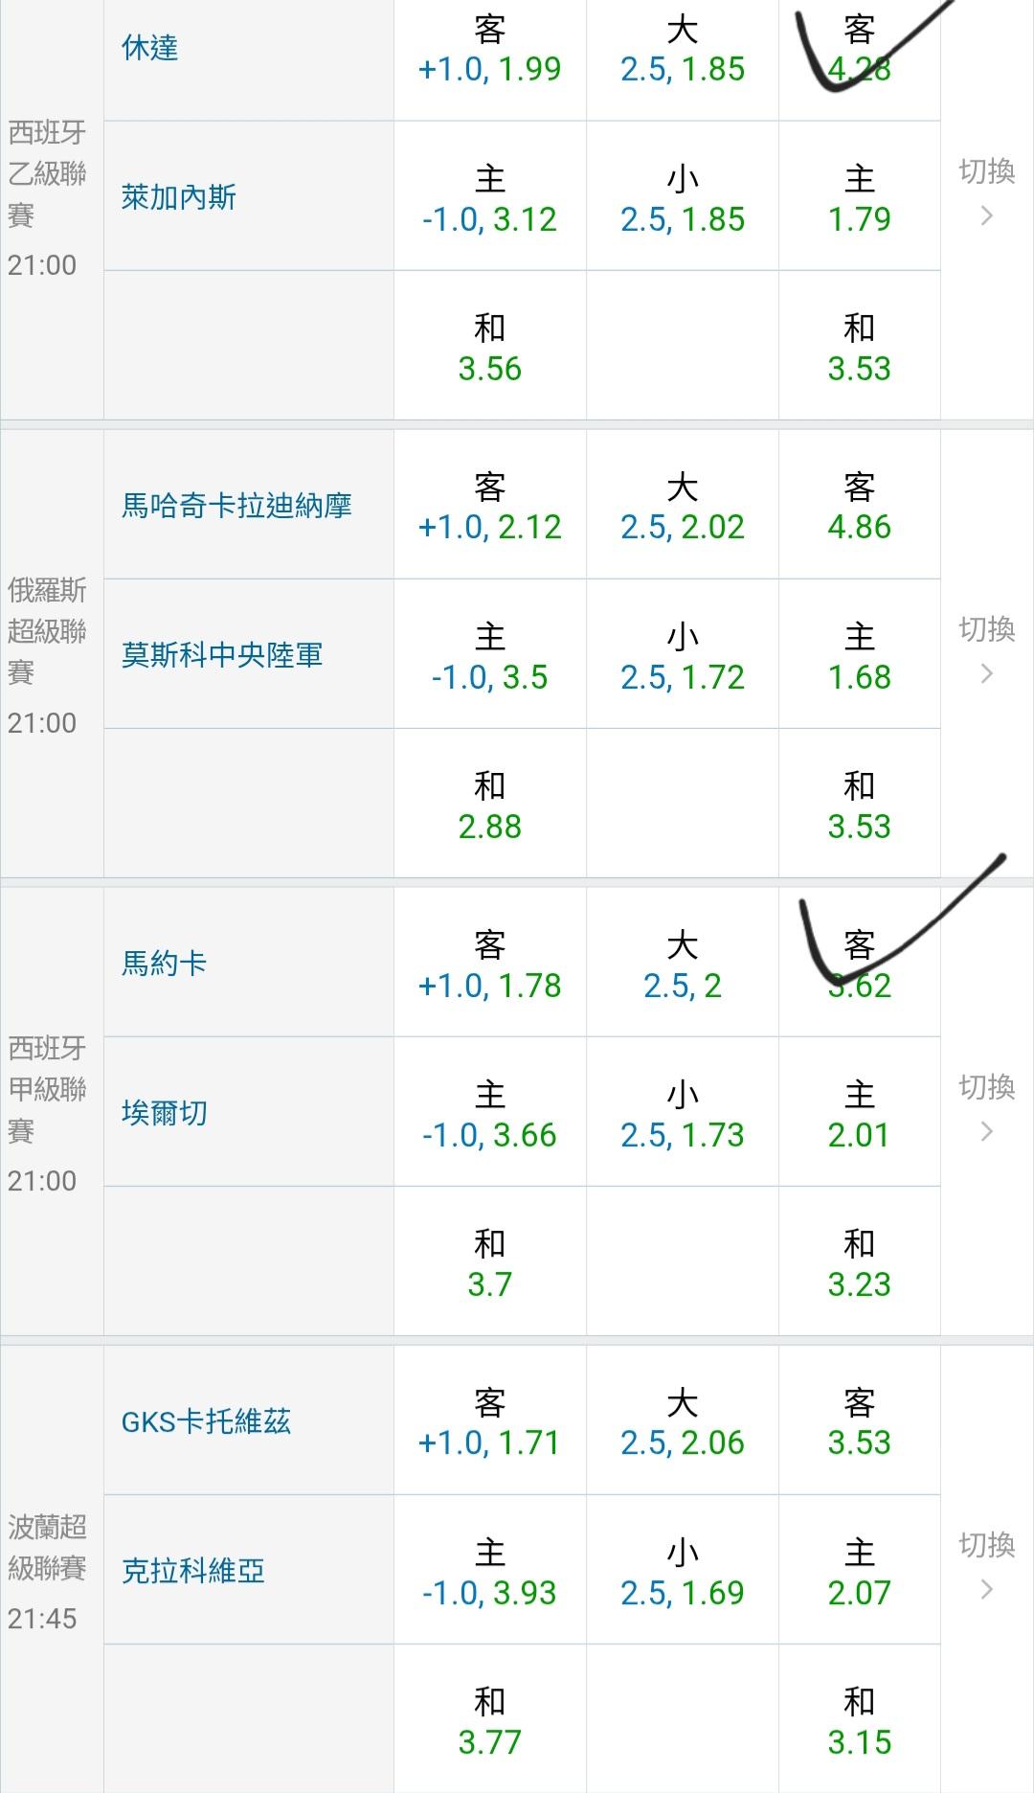Expand 切換 for 莫斯科中央陸軍 match
The image size is (1034, 1793).
click(987, 650)
